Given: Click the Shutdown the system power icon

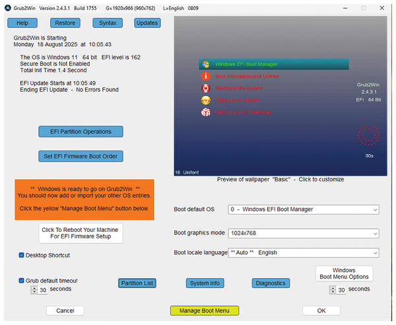Looking at the screenshot, I should click(x=207, y=89).
